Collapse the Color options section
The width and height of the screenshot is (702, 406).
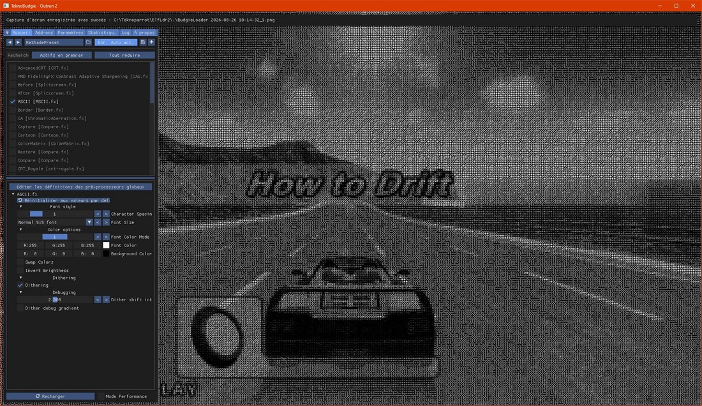tap(20, 230)
